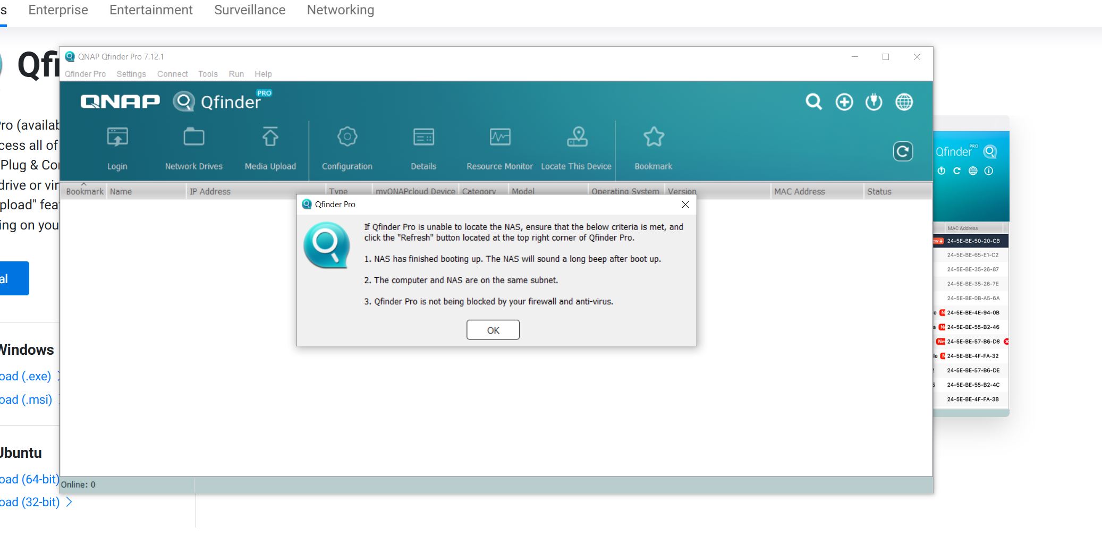1102x553 pixels.
Task: Open the Help menu
Action: click(x=263, y=74)
